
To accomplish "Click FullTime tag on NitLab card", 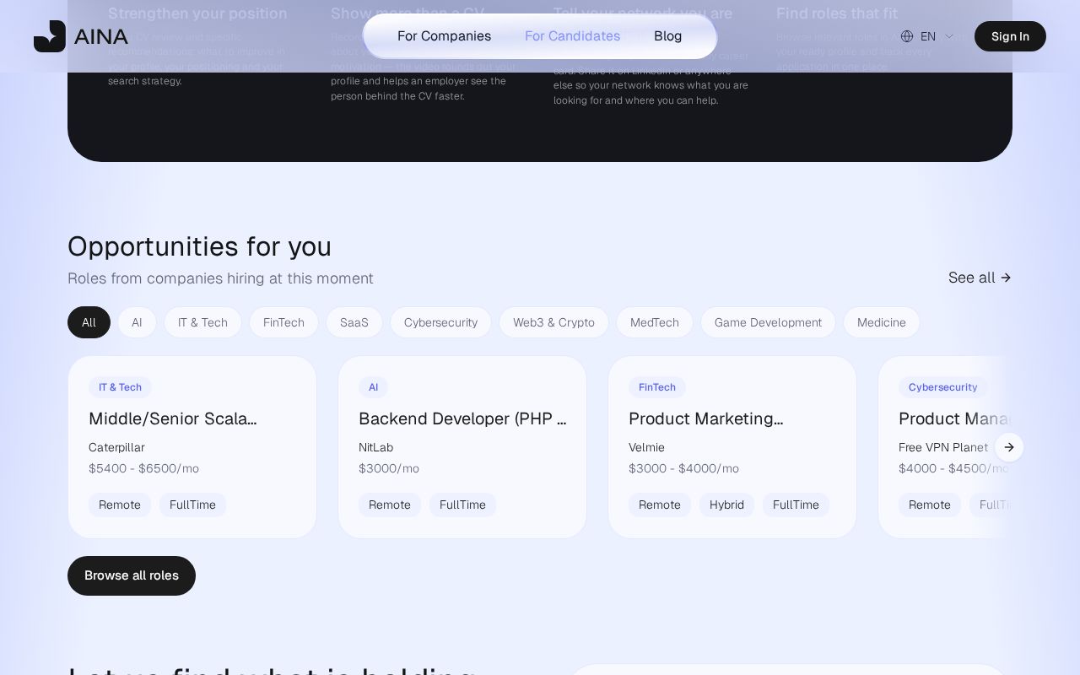I will tap(462, 505).
